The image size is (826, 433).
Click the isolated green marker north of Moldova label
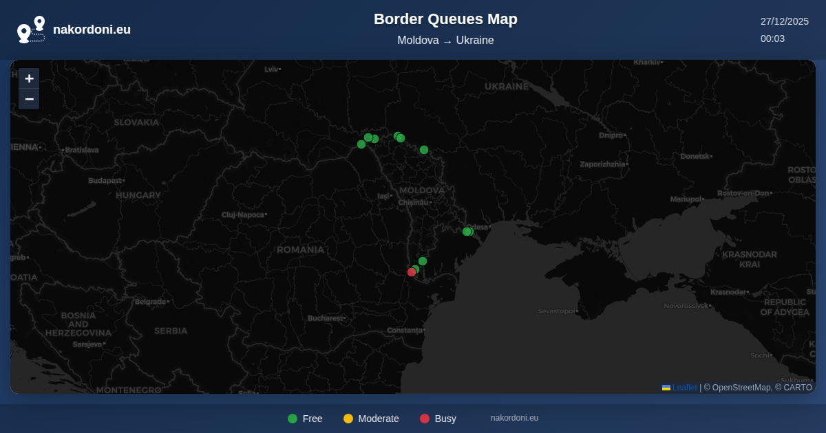(424, 150)
